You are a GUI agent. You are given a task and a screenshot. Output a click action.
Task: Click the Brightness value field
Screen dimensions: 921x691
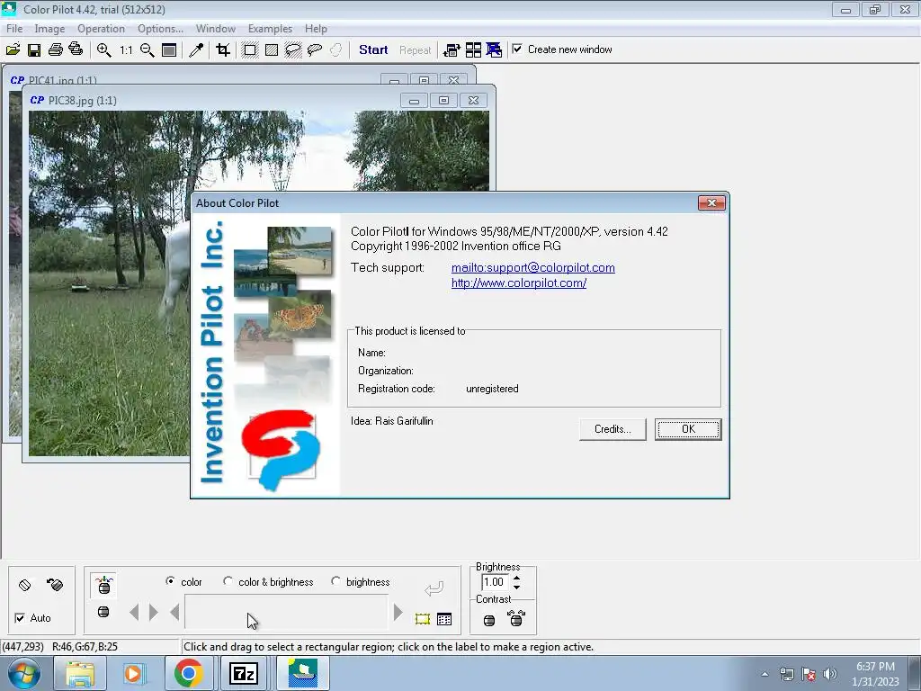[x=494, y=582]
